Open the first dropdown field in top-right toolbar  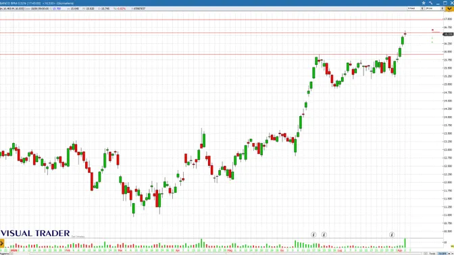(x=413, y=9)
